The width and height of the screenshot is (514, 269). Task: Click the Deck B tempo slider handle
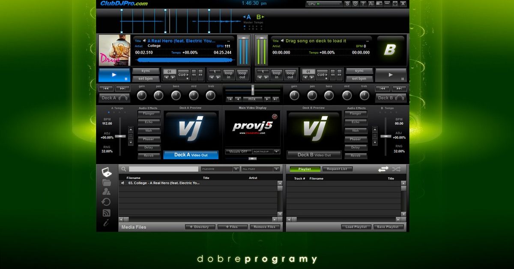point(386,136)
